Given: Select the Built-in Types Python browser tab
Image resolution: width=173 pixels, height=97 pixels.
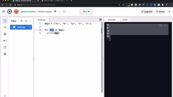Looking at the screenshot, I should click(x=54, y=1).
